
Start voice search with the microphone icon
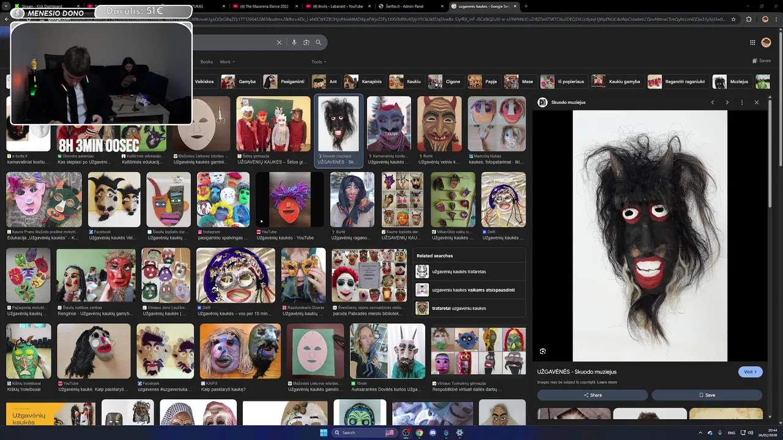click(x=294, y=42)
